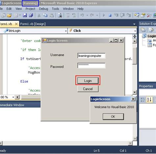Open the Edit menu
Screen dimensions: 156x154
(x=9, y=9)
